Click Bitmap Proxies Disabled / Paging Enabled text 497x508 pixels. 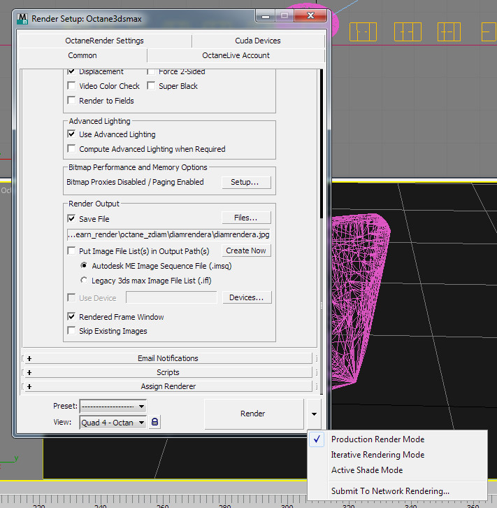click(135, 182)
